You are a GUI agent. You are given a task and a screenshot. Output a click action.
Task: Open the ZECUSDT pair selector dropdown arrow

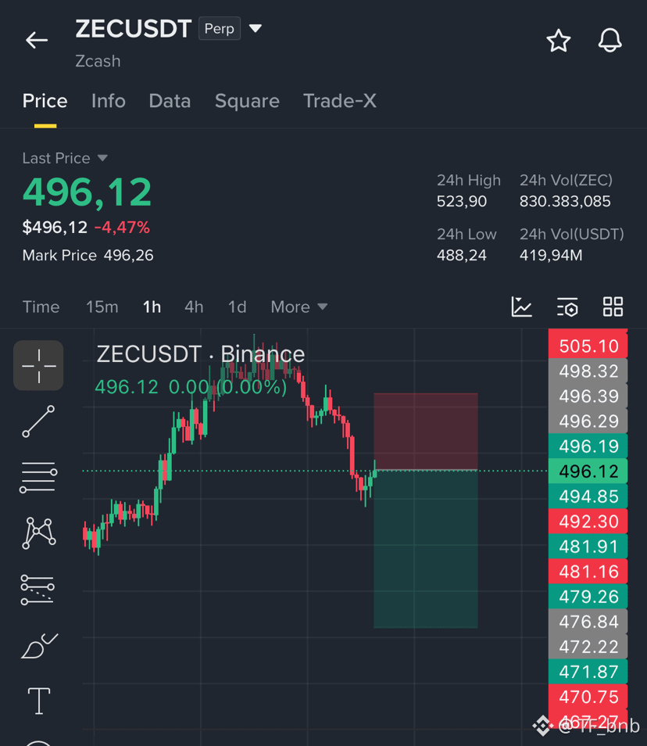(x=256, y=29)
